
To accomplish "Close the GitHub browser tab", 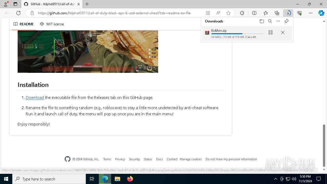I will tap(79, 4).
